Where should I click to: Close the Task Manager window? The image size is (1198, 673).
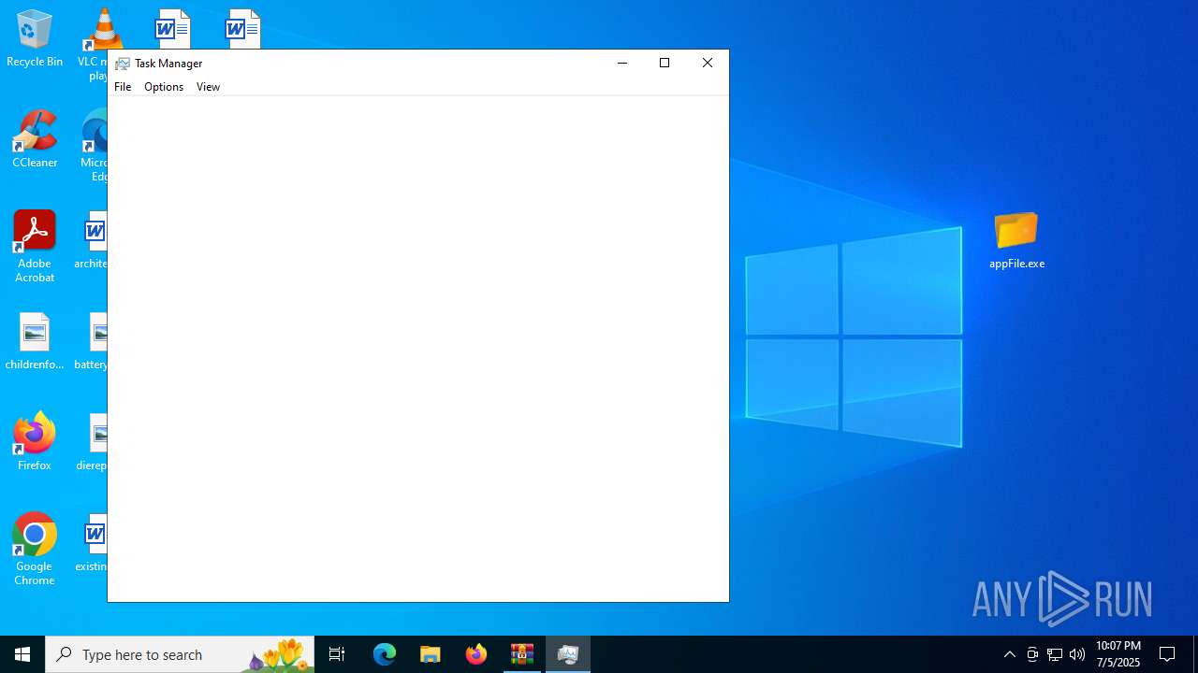tap(708, 63)
